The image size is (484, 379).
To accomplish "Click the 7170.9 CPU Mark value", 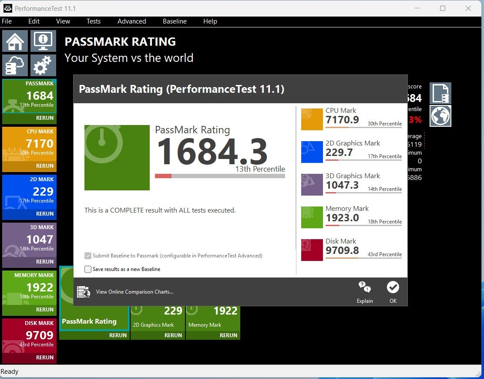I will pos(342,119).
